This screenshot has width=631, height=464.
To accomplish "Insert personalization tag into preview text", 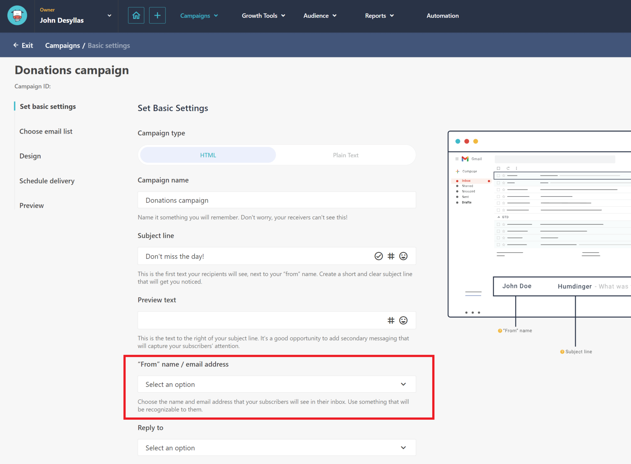I will (391, 320).
